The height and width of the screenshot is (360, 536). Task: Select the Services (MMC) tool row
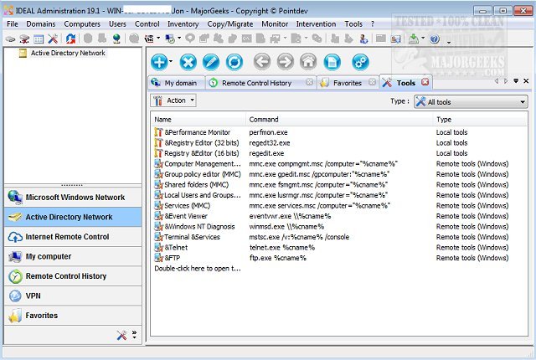[187, 205]
